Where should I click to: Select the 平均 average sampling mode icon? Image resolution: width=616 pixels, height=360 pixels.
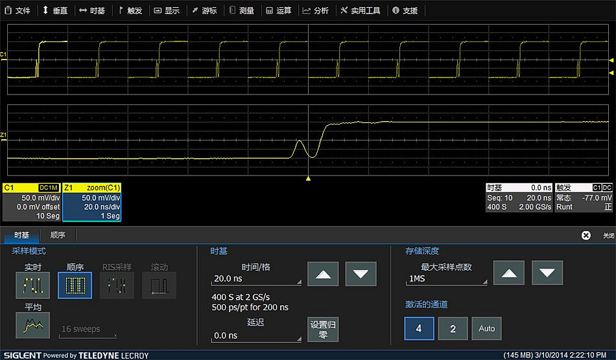pos(32,324)
